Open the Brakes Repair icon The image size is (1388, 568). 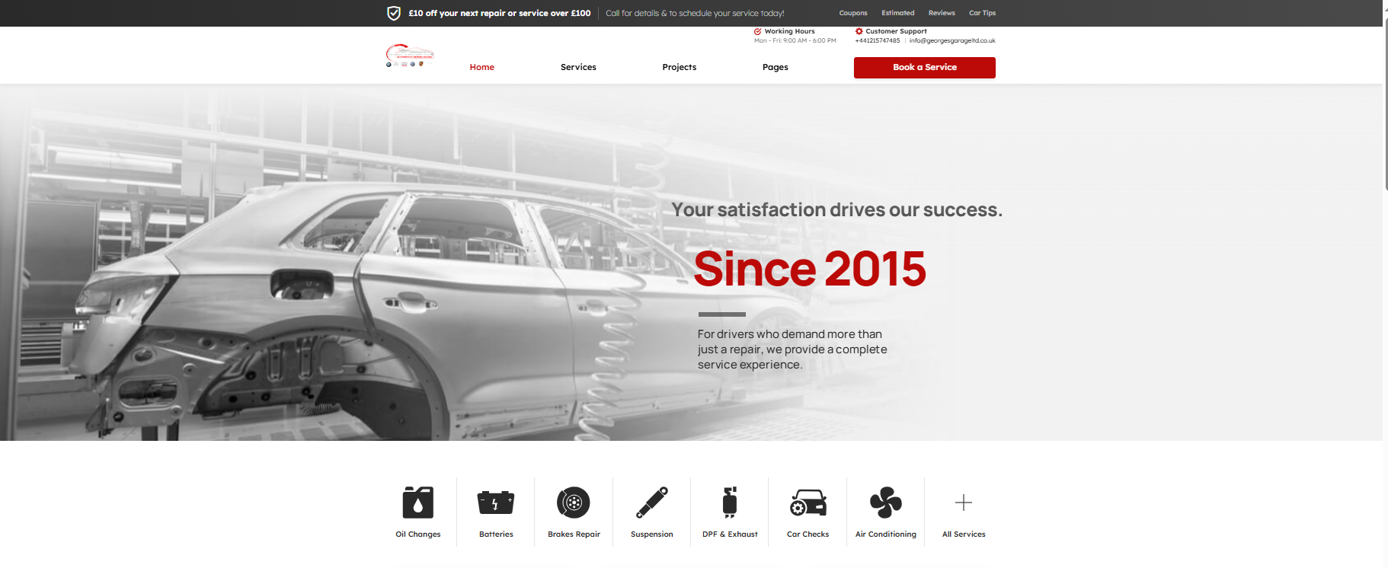[x=574, y=503]
